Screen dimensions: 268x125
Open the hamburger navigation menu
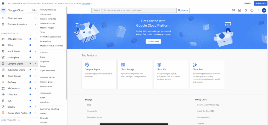click(3, 10)
